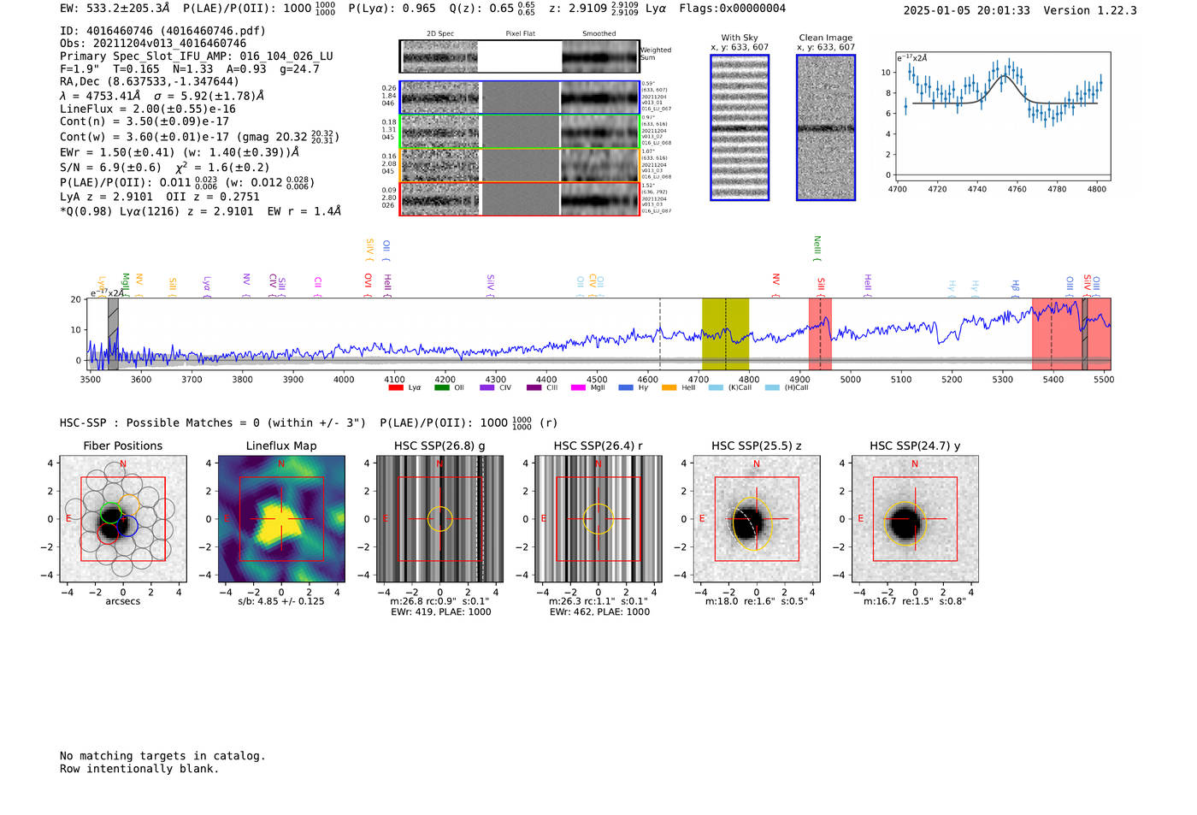1197x815 pixels.
Task: Click the yellow highlighted band in the full spectrum
Action: (x=725, y=334)
